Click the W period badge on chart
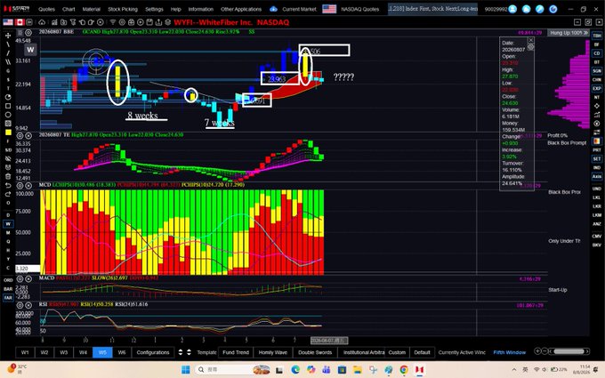The image size is (605, 378). [x=30, y=50]
